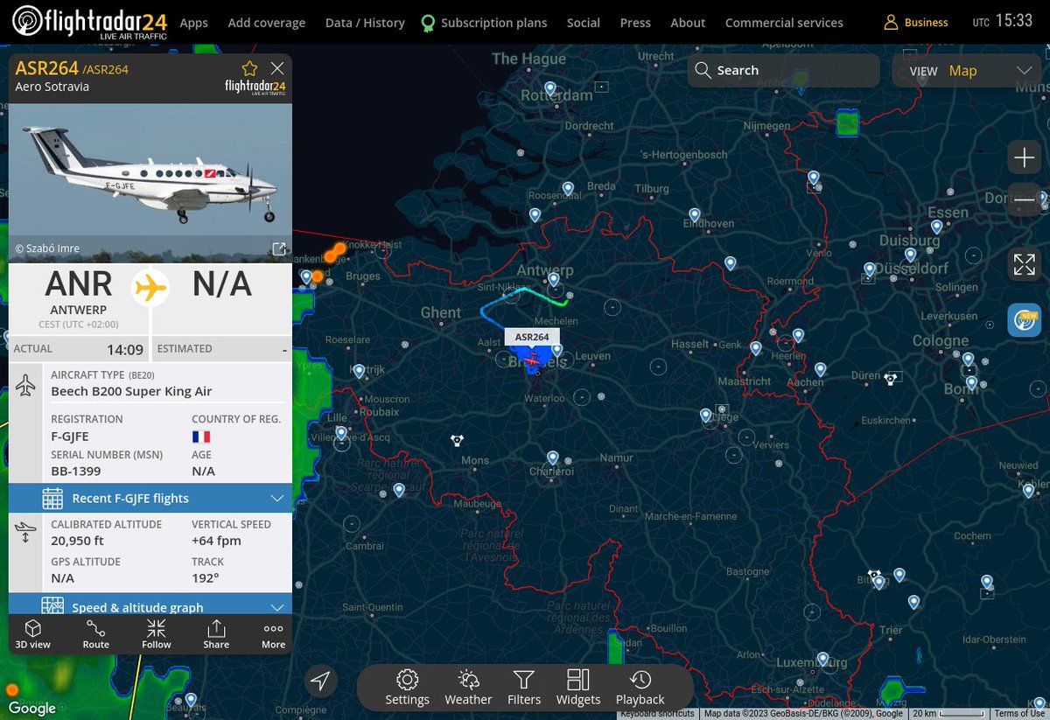Select the ASR264 aircraft on the map
This screenshot has height=720, width=1050.
[532, 360]
